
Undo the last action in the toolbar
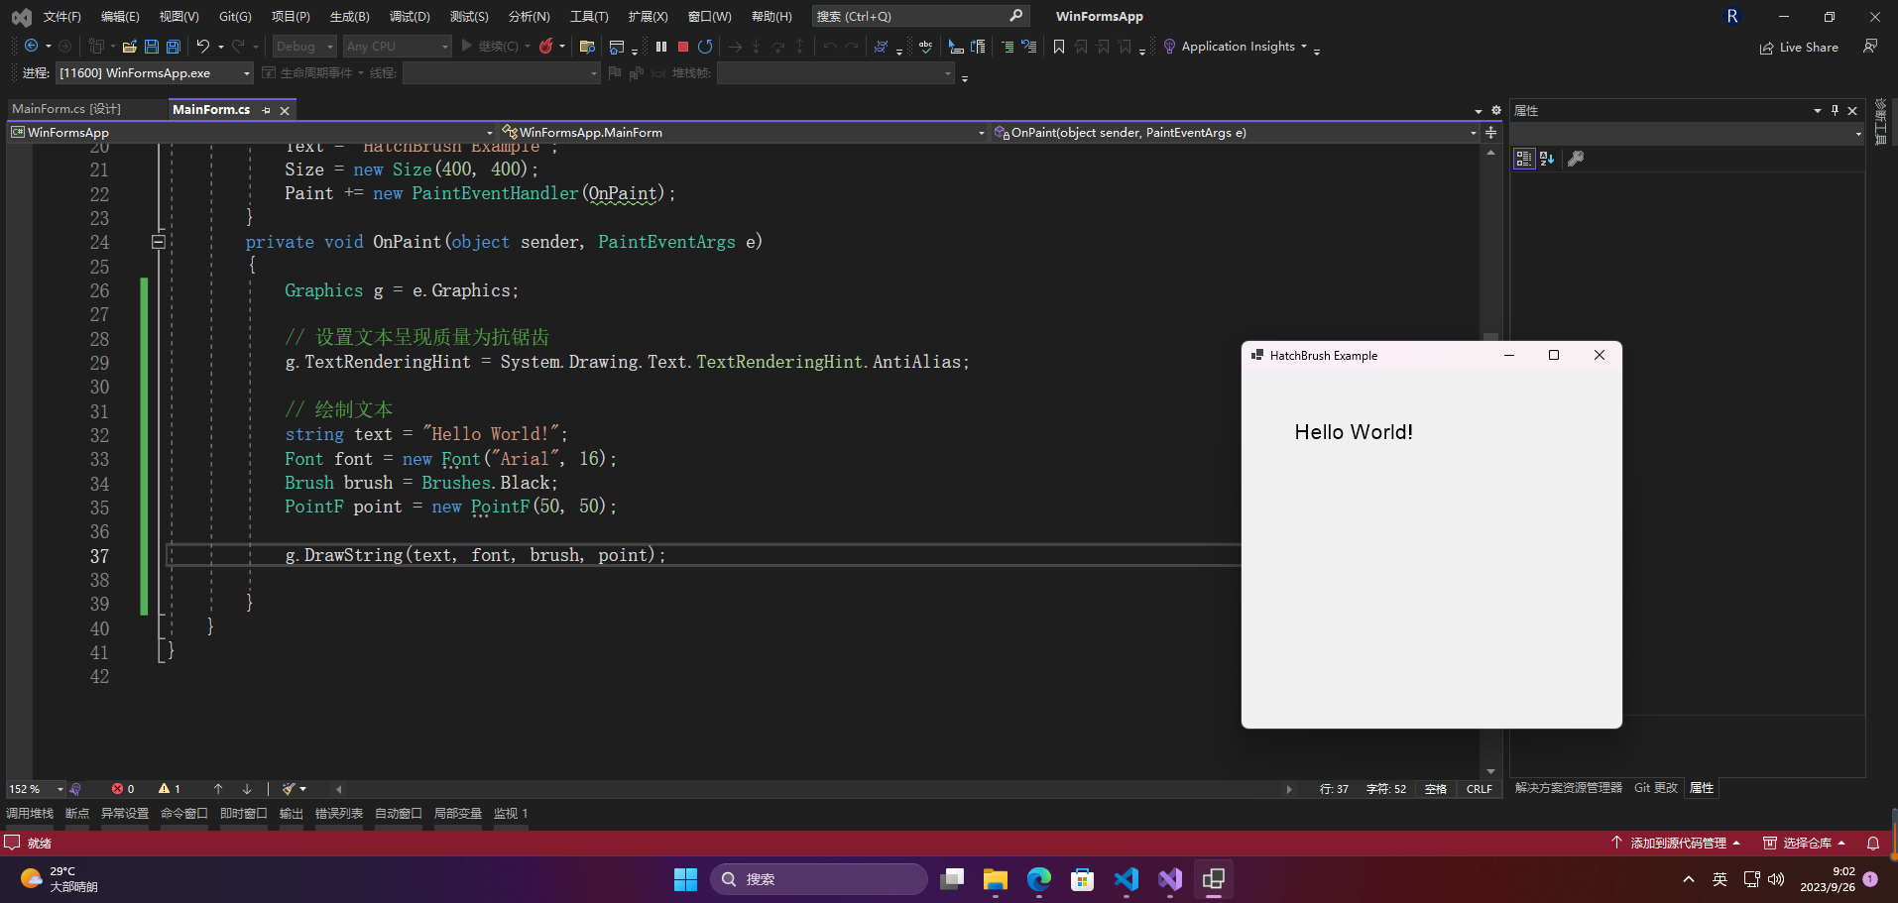pos(203,46)
